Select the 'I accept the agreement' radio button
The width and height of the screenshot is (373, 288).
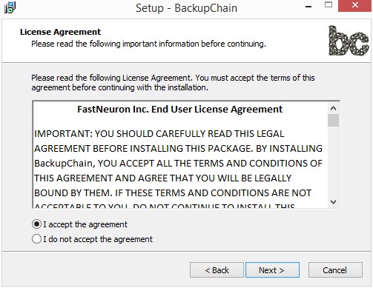click(x=36, y=224)
